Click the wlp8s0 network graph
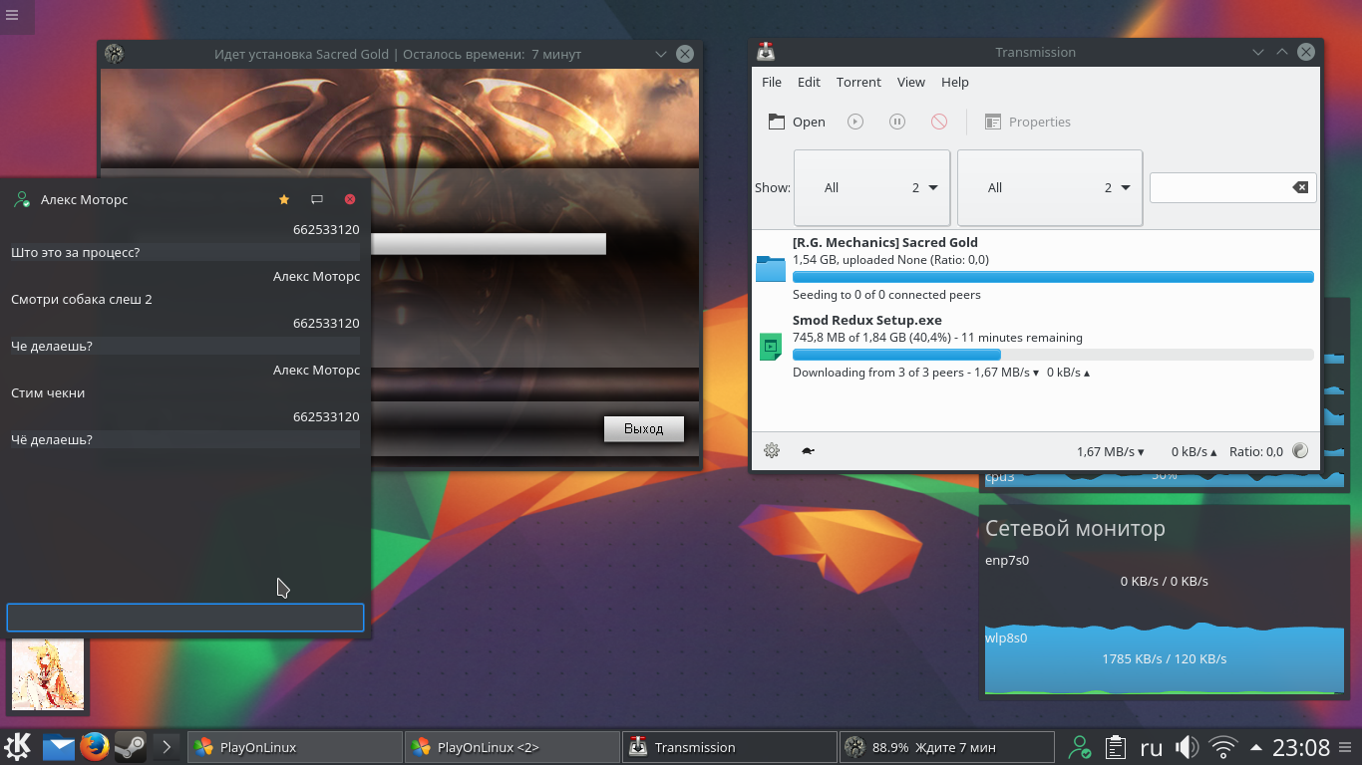 (x=1165, y=658)
